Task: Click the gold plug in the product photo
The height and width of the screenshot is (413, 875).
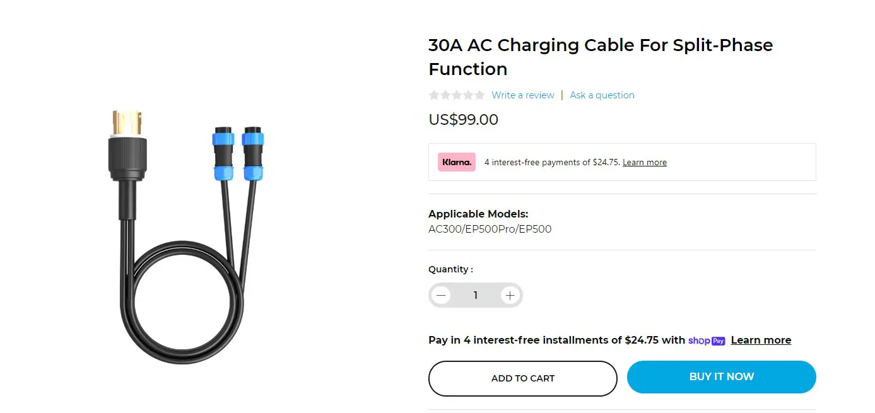Action: pyautogui.click(x=127, y=122)
